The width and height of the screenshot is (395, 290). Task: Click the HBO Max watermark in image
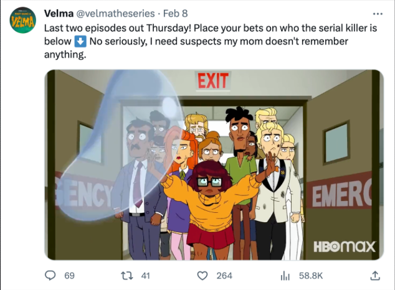tap(345, 246)
